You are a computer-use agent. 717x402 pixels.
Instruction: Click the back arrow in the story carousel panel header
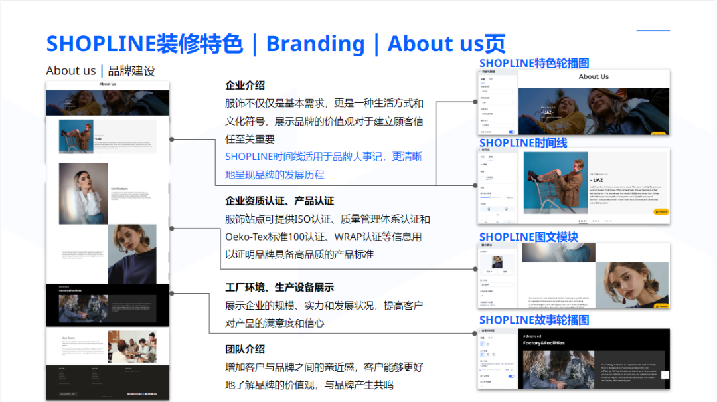point(479,331)
